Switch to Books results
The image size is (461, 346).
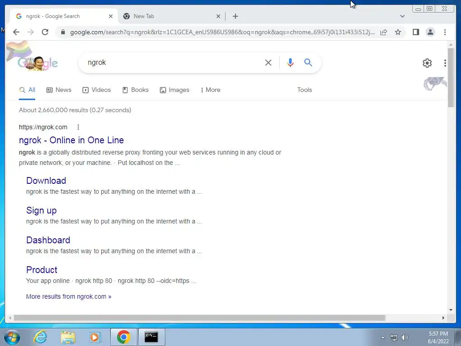click(x=135, y=90)
